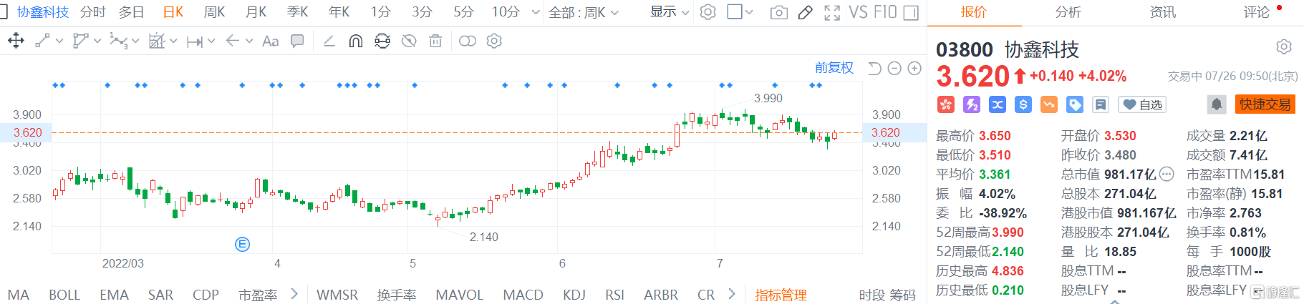Zoom out chart with minus icon

coord(894,68)
